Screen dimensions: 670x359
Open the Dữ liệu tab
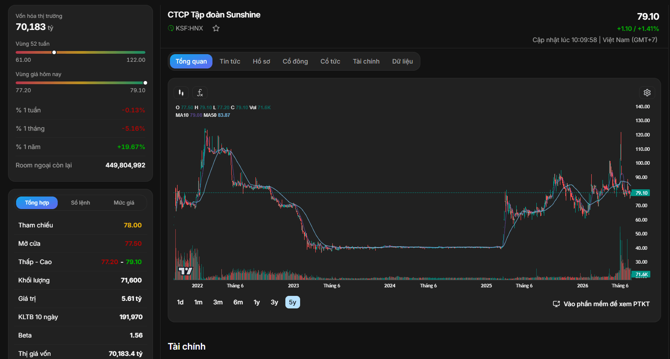point(403,61)
